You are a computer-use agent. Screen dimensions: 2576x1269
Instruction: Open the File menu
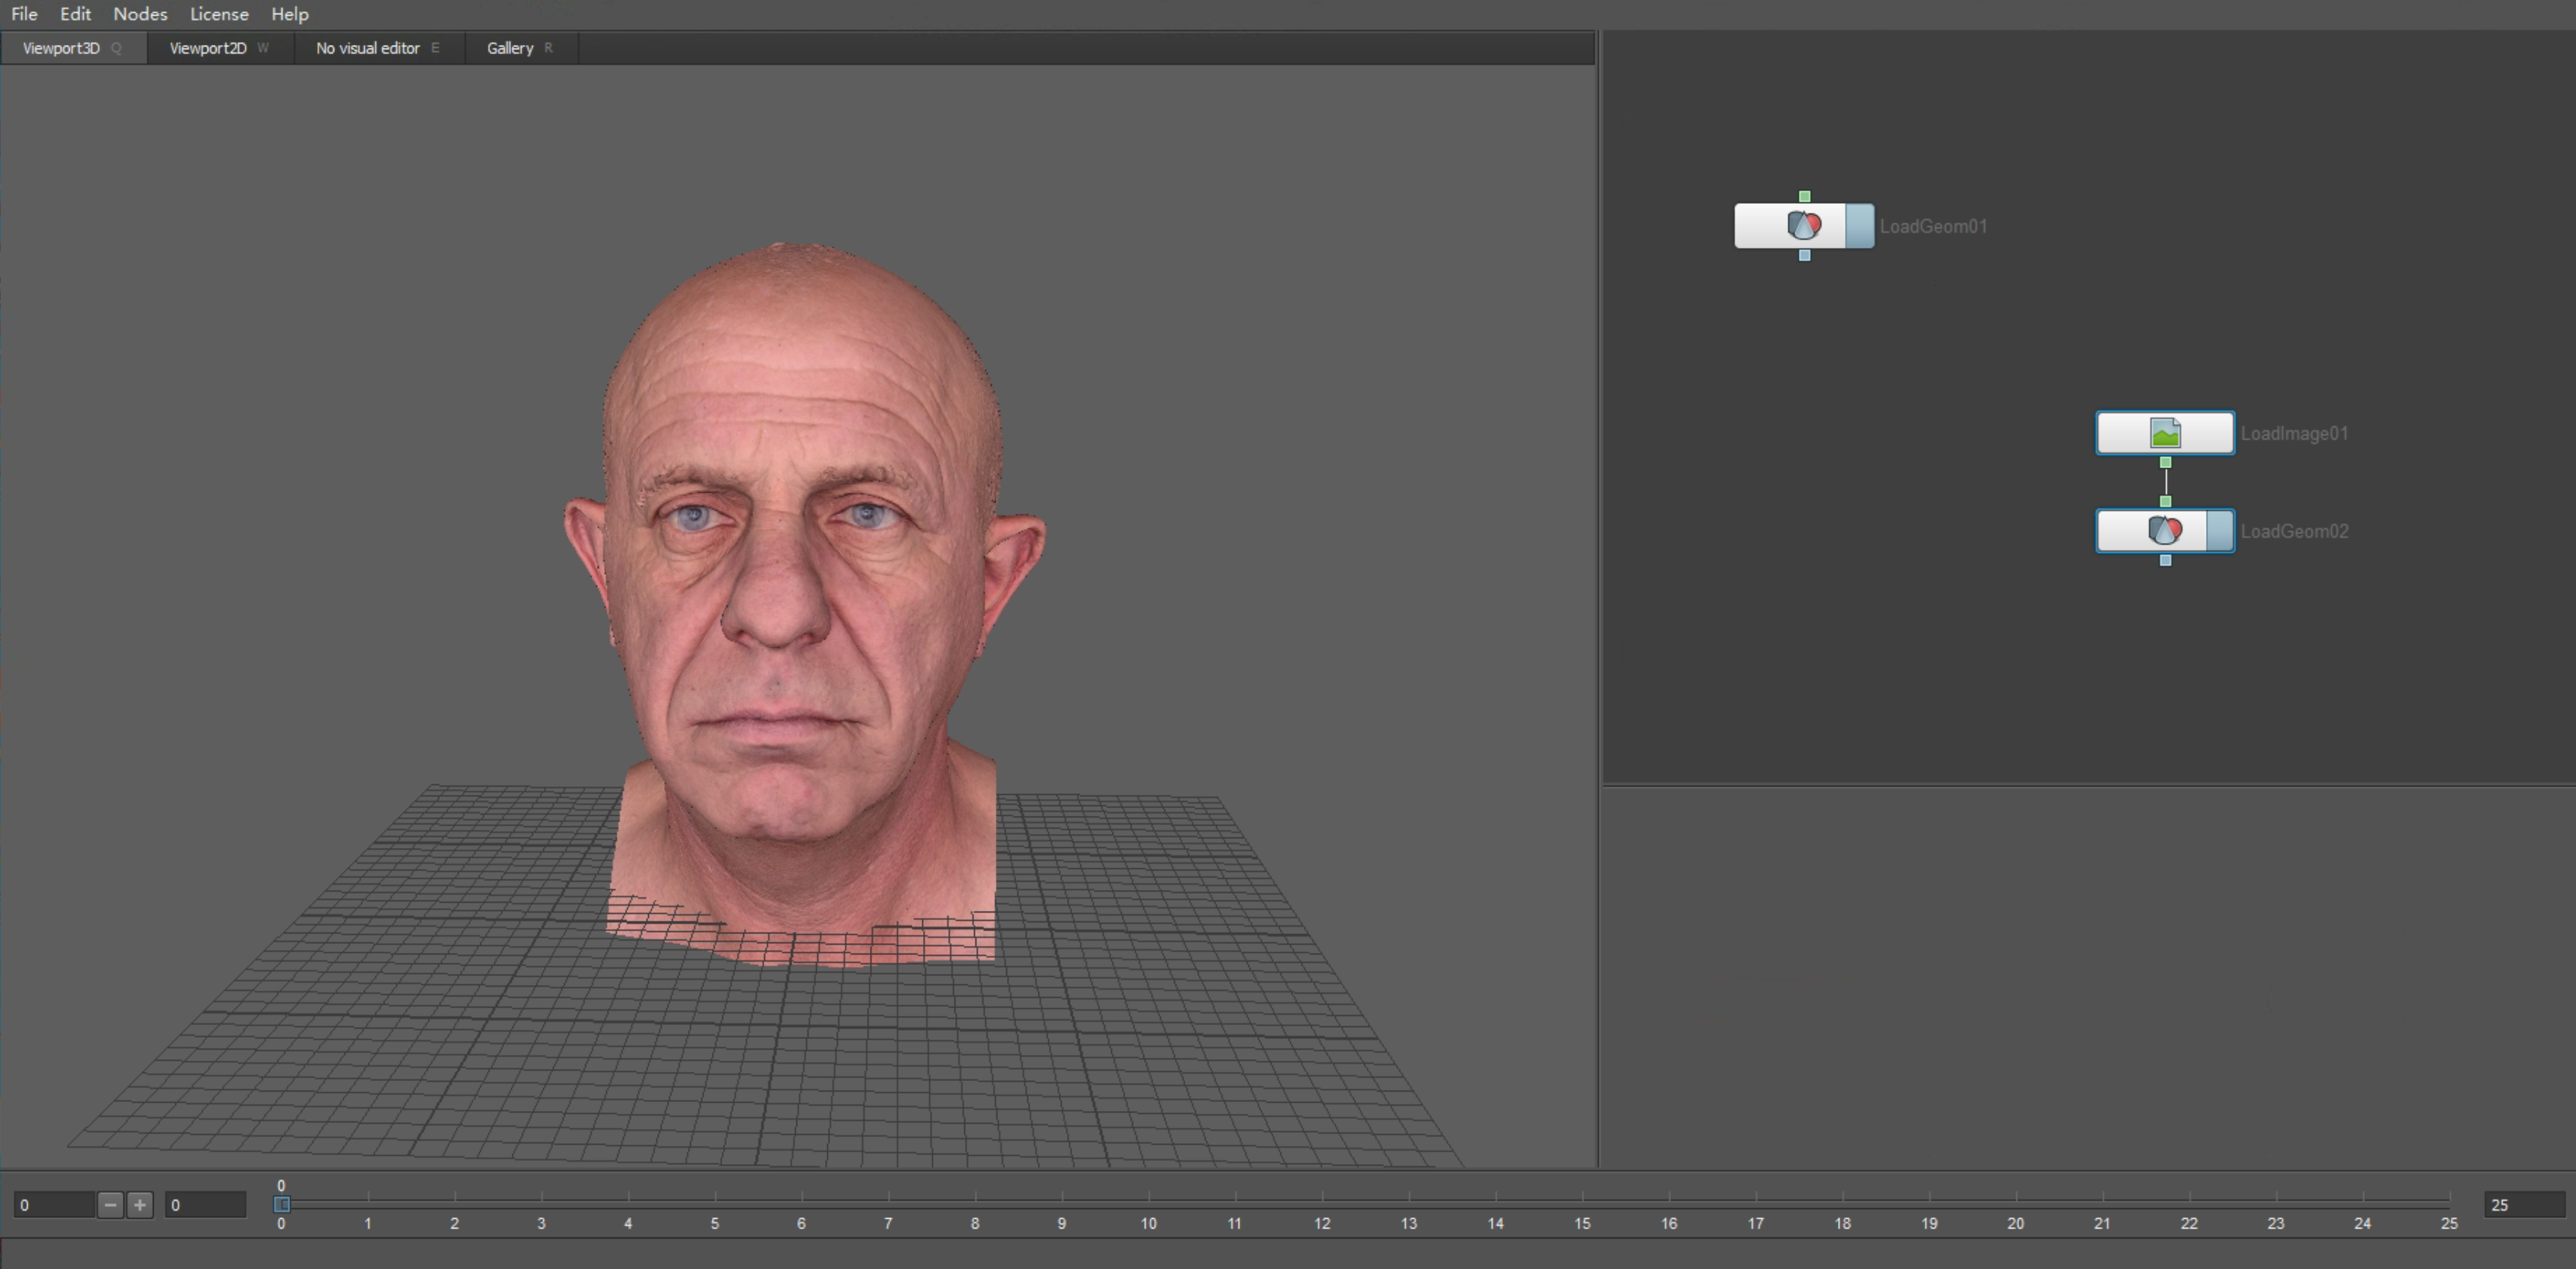[24, 14]
